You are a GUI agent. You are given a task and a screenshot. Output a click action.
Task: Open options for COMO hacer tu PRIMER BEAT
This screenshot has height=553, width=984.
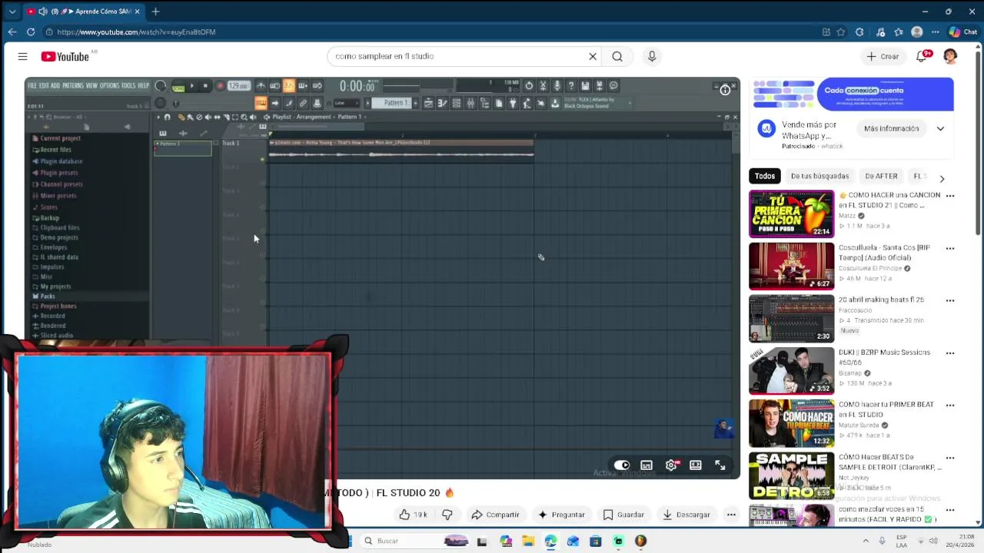(950, 406)
